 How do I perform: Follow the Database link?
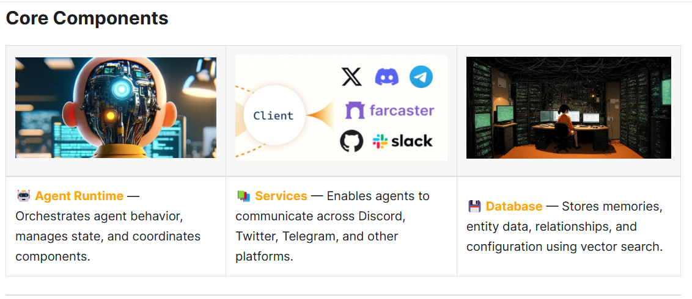(x=513, y=206)
